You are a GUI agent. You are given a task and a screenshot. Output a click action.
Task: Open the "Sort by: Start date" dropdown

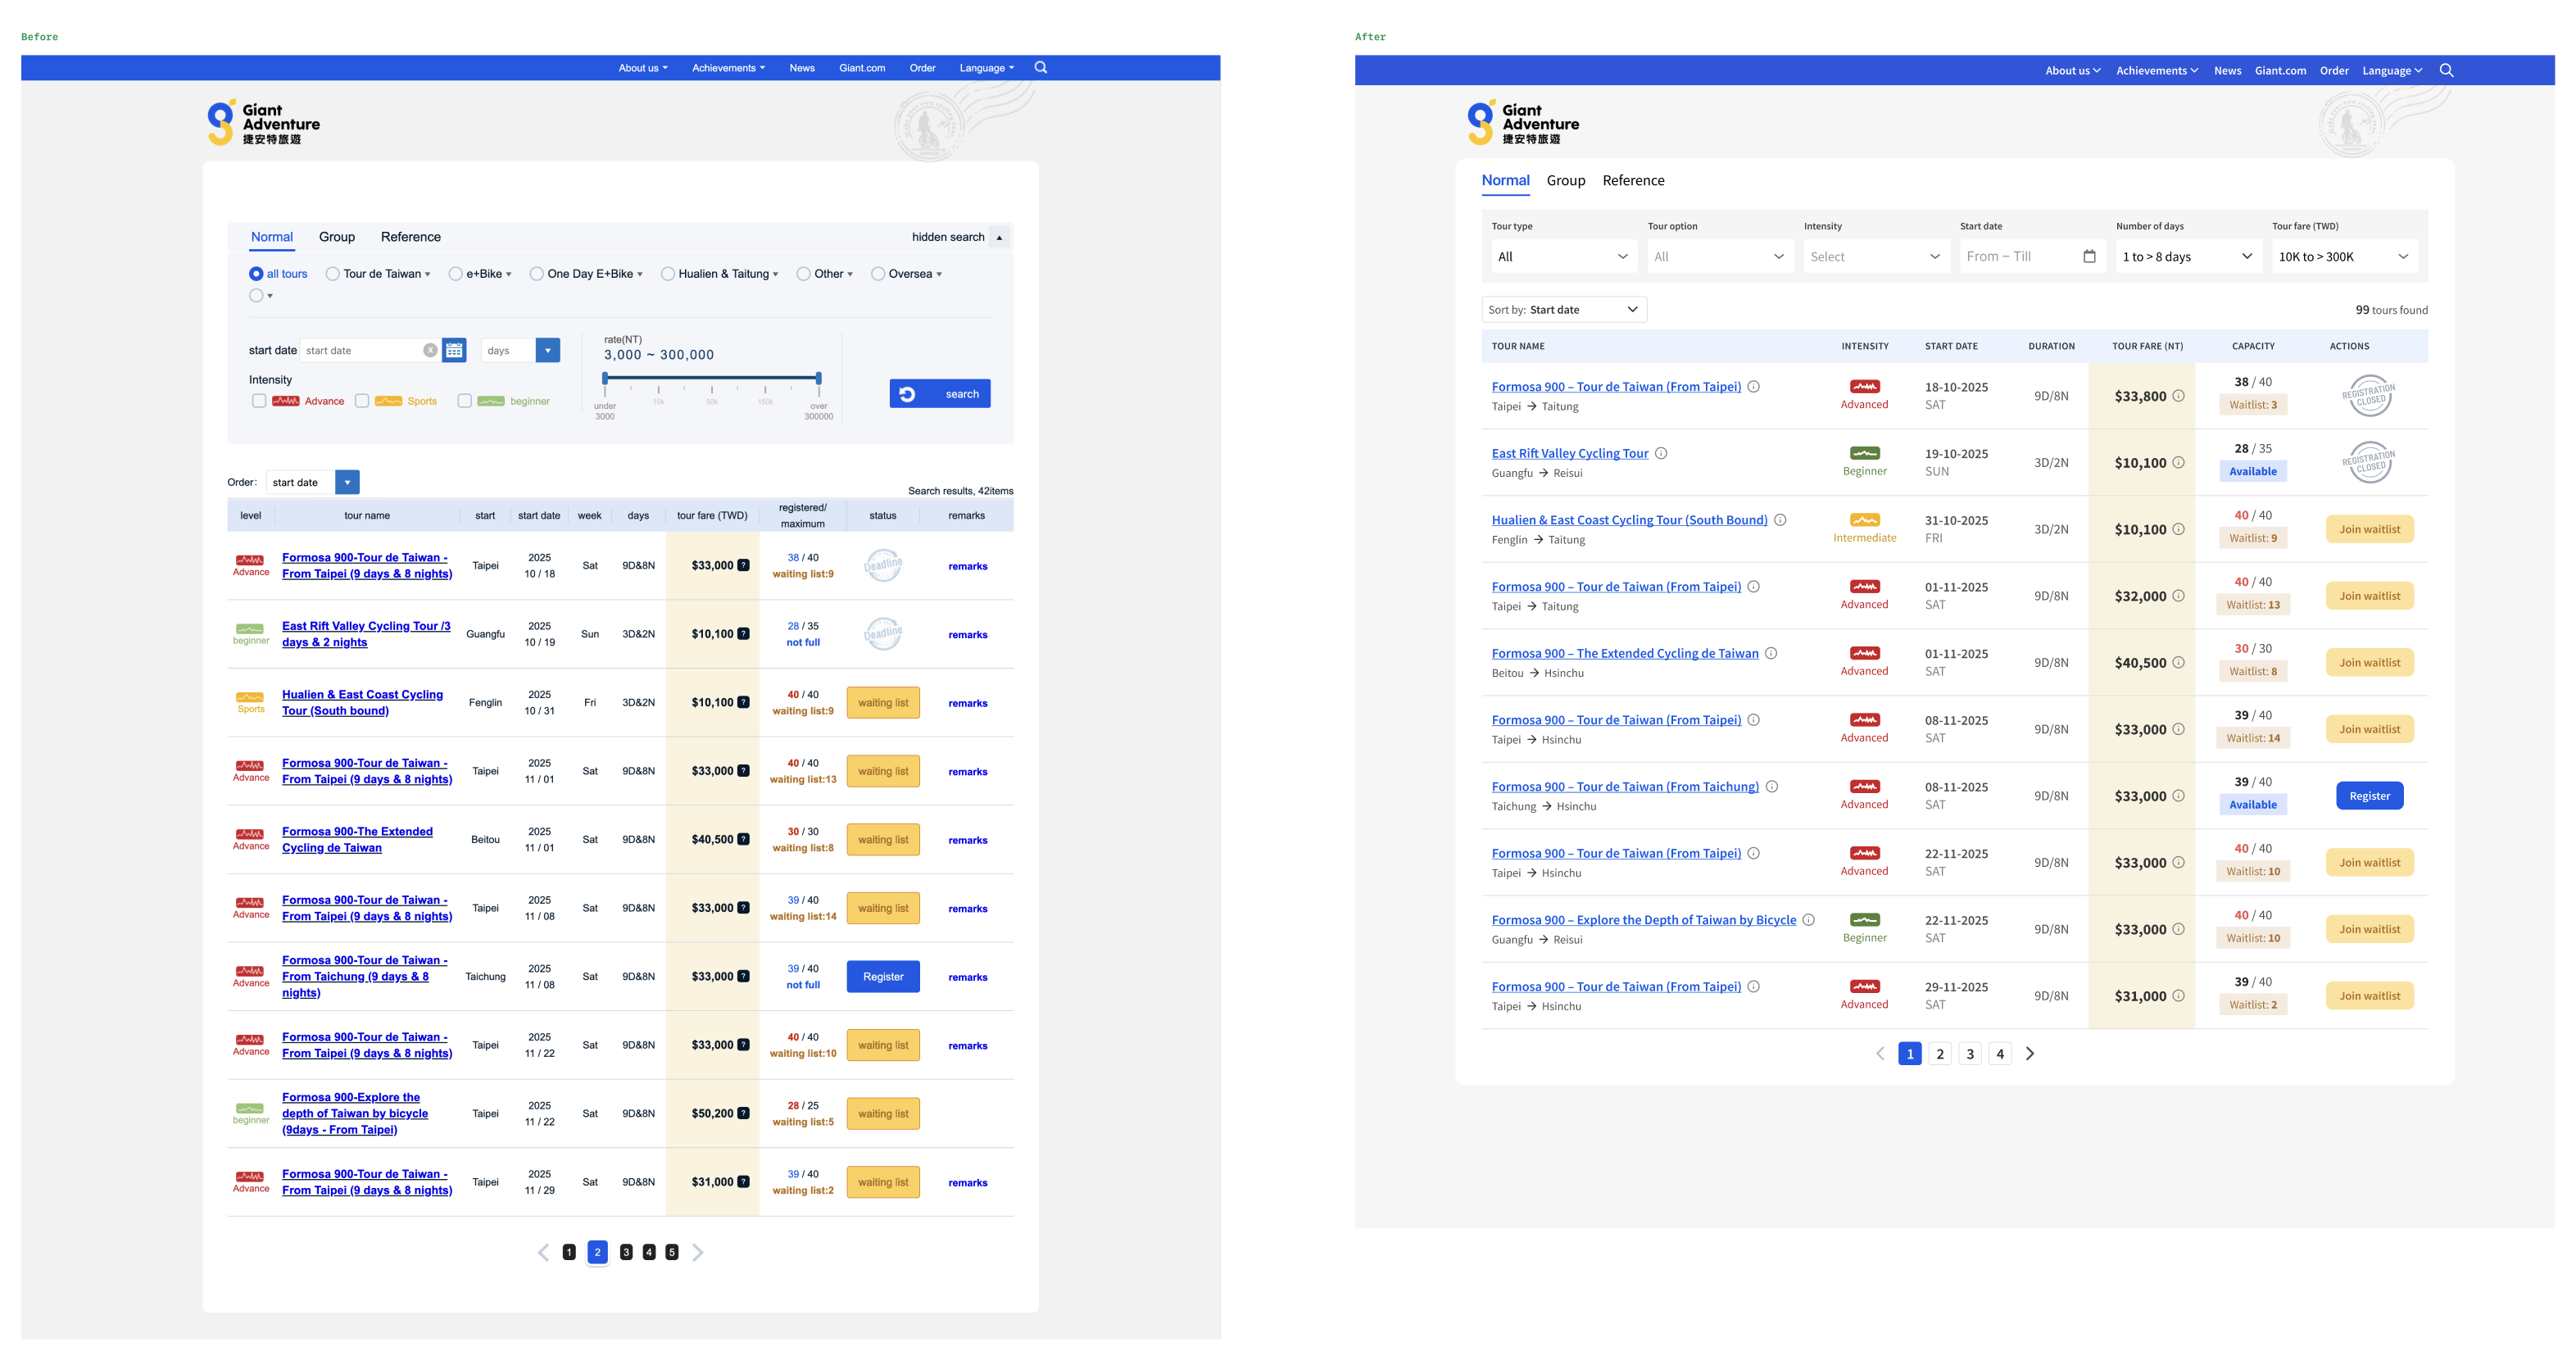(x=1563, y=309)
